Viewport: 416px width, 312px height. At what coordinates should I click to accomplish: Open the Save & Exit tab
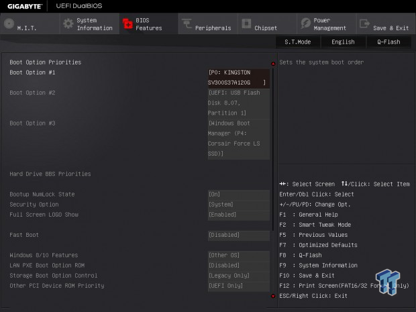[386, 23]
